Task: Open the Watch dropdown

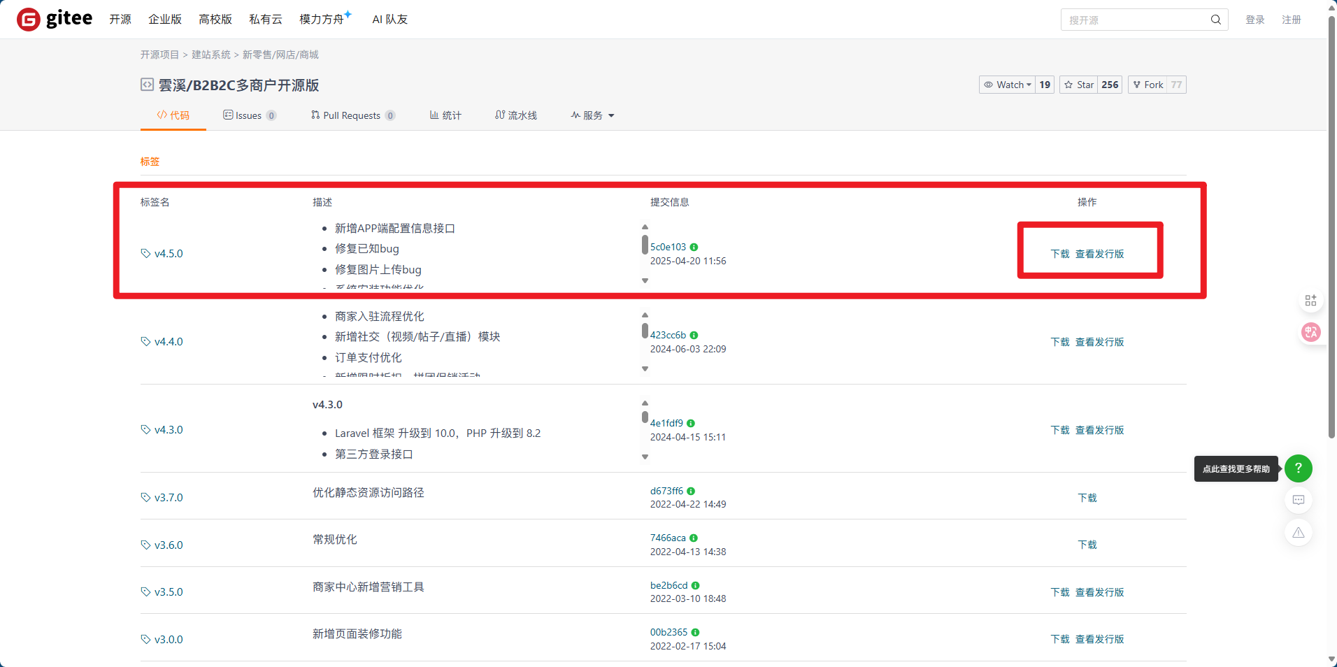Action: coord(1008,85)
